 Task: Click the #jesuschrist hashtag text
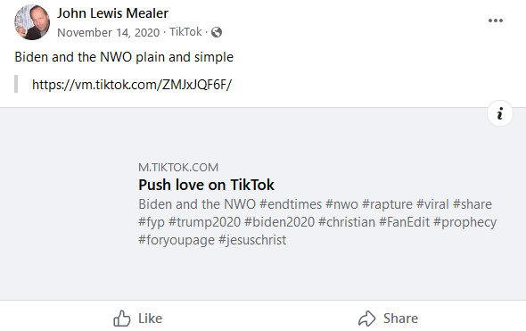pos(252,240)
